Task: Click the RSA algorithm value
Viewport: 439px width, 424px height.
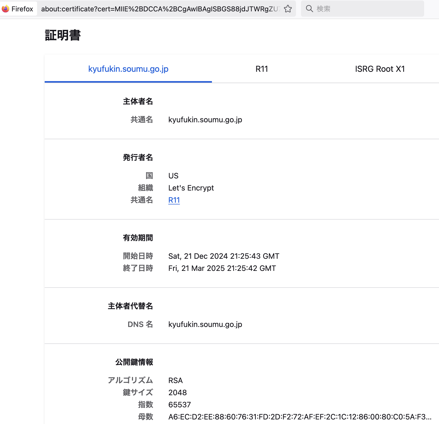Action: click(175, 381)
